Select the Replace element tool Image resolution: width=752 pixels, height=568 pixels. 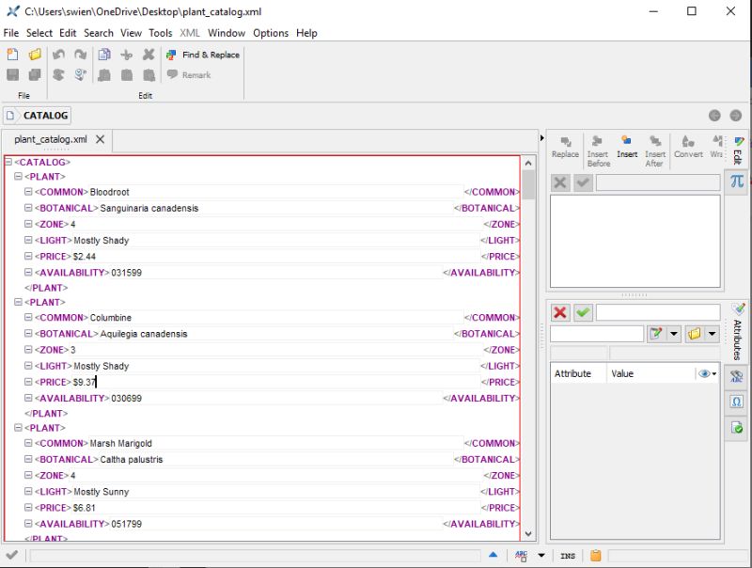[x=566, y=146]
